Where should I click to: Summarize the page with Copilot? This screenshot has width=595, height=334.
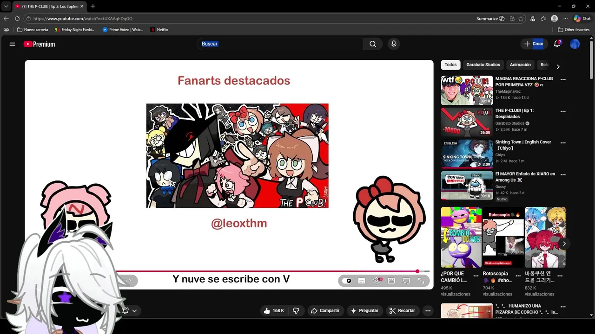tap(490, 19)
